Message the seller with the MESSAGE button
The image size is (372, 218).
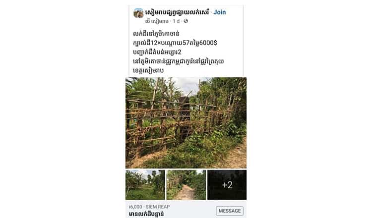[x=230, y=211]
